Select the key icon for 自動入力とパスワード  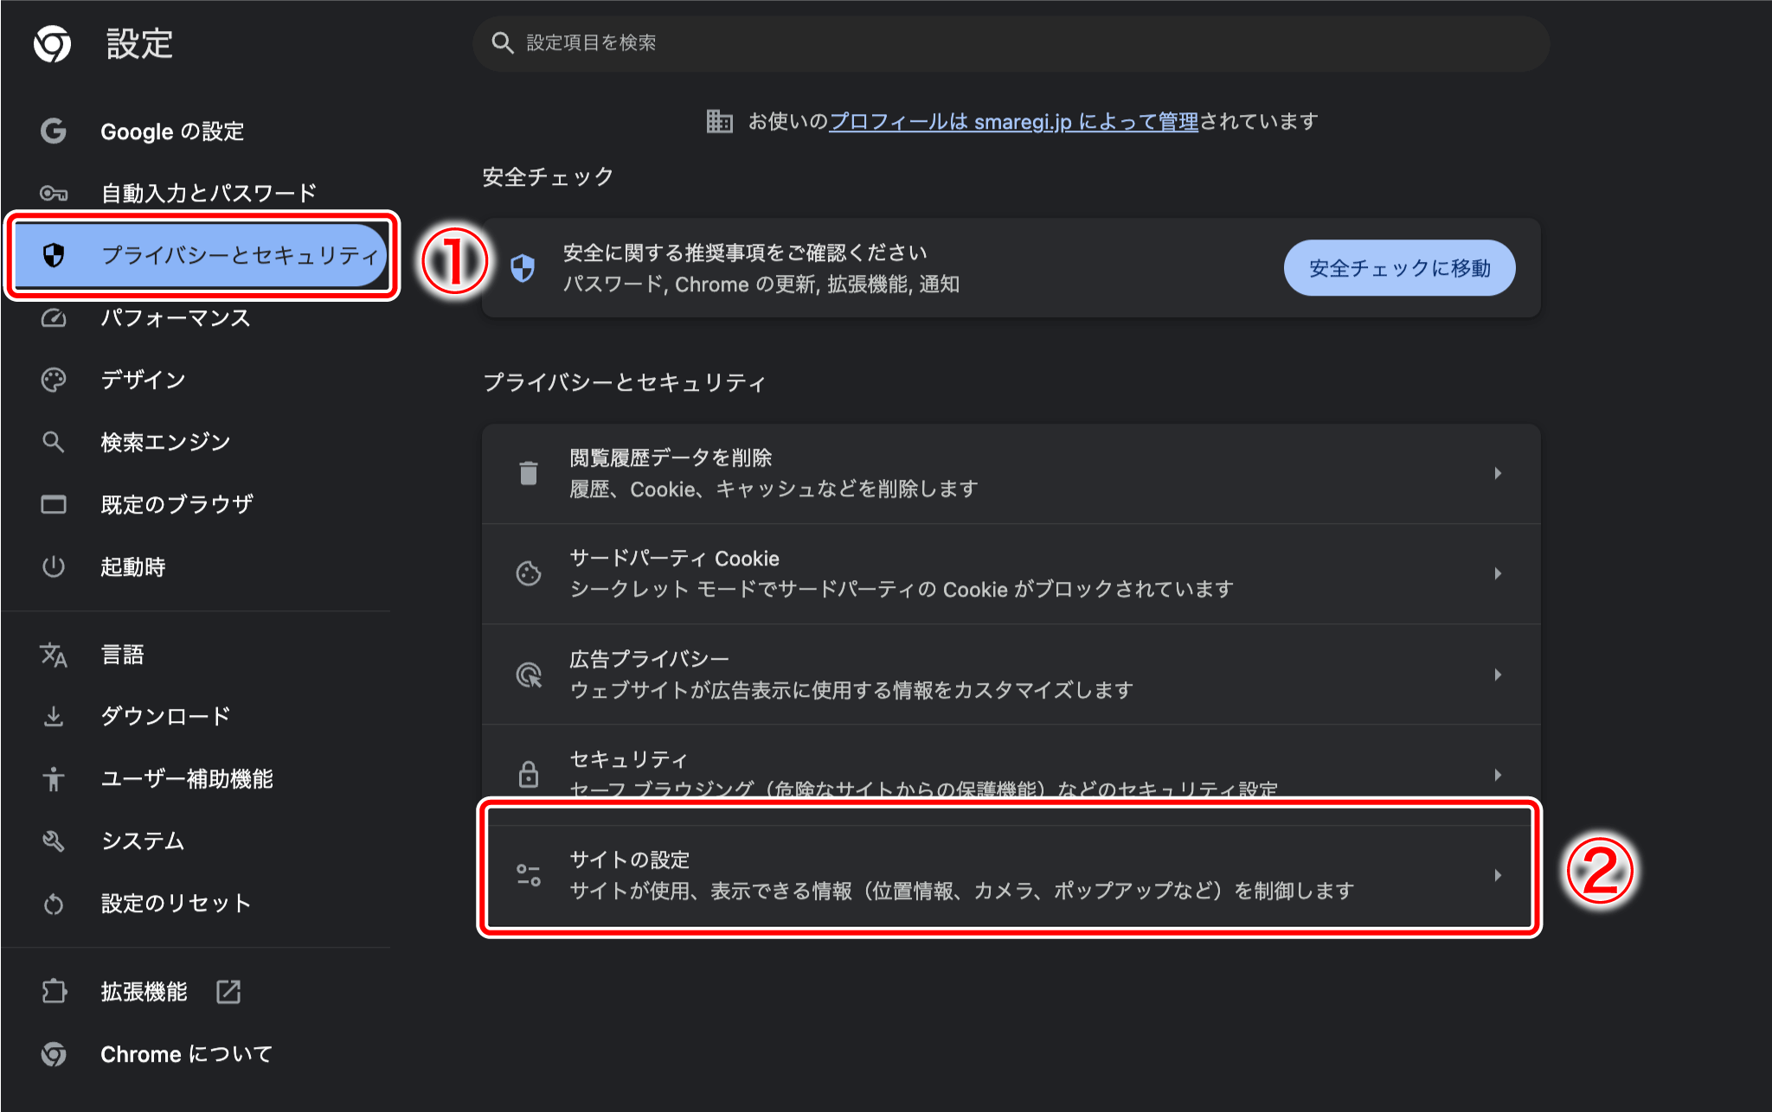coord(54,194)
